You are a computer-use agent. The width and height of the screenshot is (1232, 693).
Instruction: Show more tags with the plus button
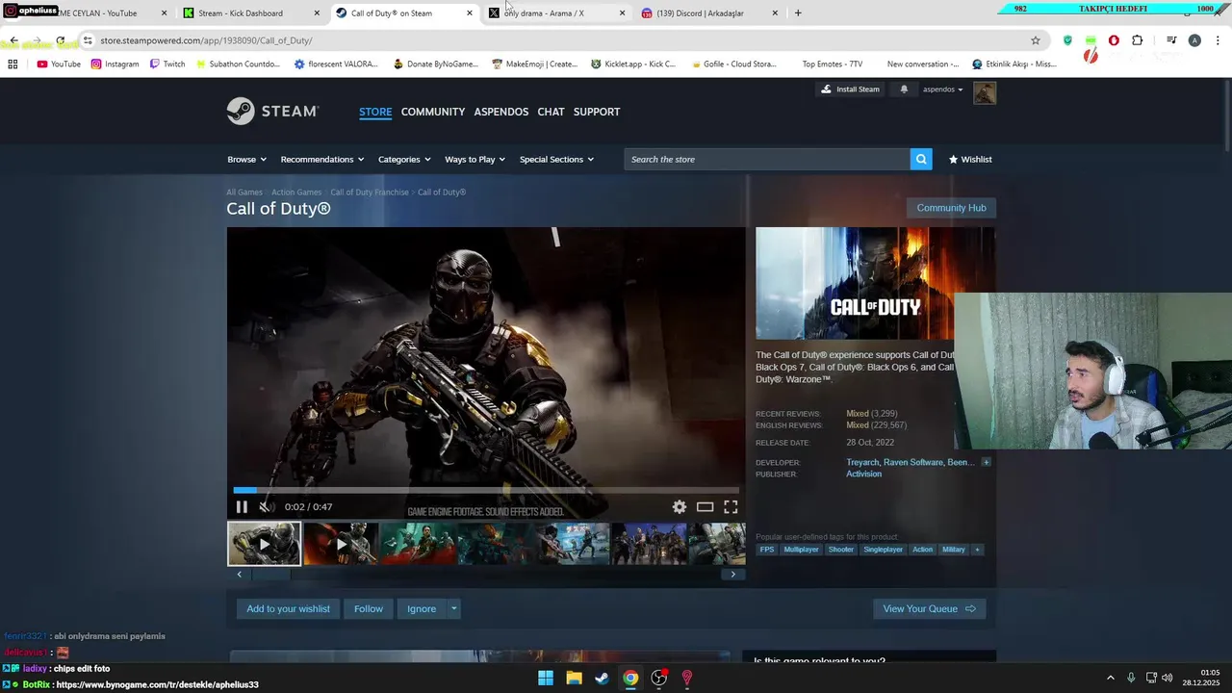(x=977, y=550)
